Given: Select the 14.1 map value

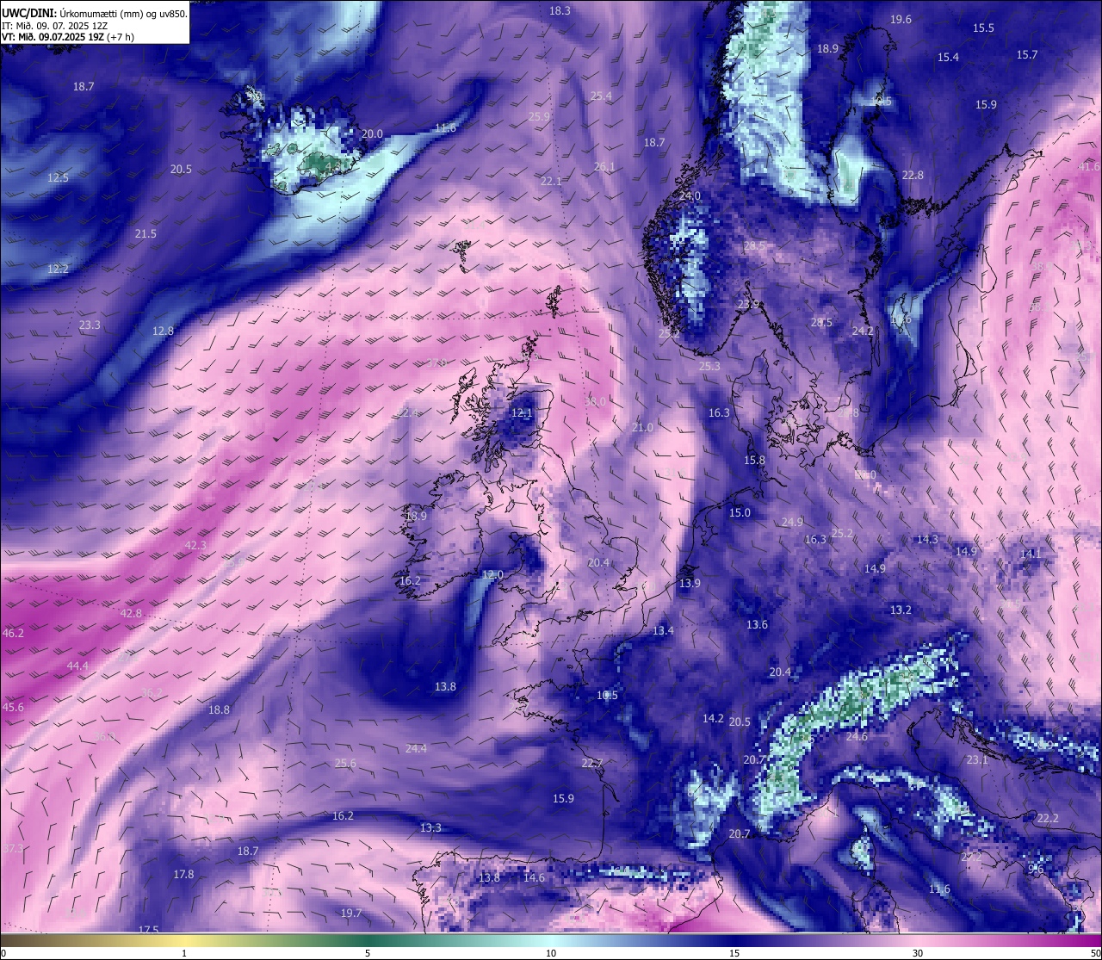Looking at the screenshot, I should (1030, 554).
